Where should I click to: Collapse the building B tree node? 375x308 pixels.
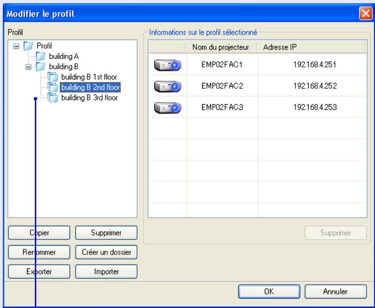tap(28, 67)
